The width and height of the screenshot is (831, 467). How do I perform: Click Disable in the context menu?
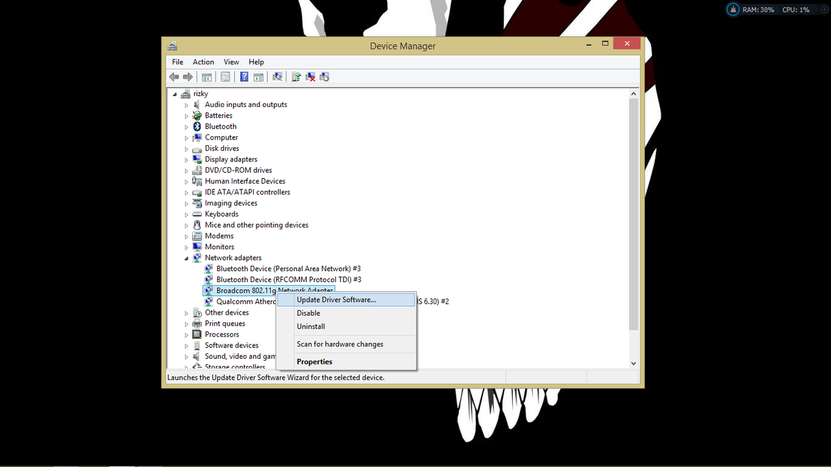(x=308, y=313)
